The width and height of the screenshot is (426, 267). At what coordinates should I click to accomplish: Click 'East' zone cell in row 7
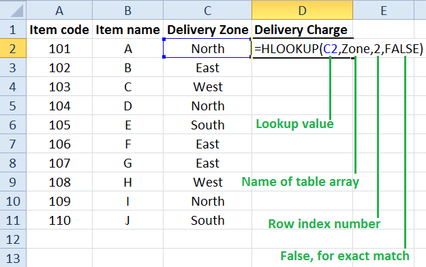coord(208,144)
